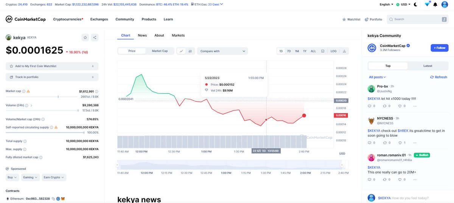Select the Price chart toggle
This screenshot has width=454, height=203.
132,51
